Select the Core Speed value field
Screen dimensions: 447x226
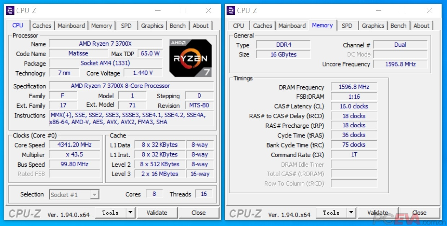pyautogui.click(x=74, y=145)
